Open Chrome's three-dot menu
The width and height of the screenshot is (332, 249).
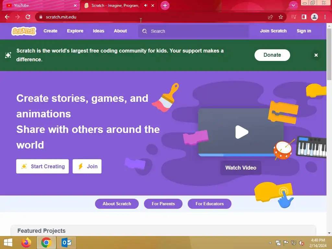click(x=325, y=17)
